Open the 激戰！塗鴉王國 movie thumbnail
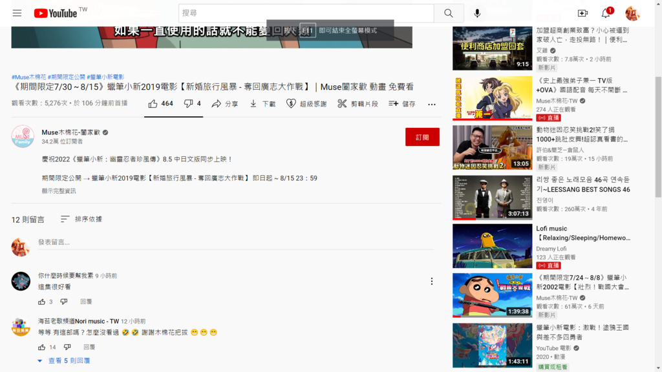 click(x=492, y=346)
